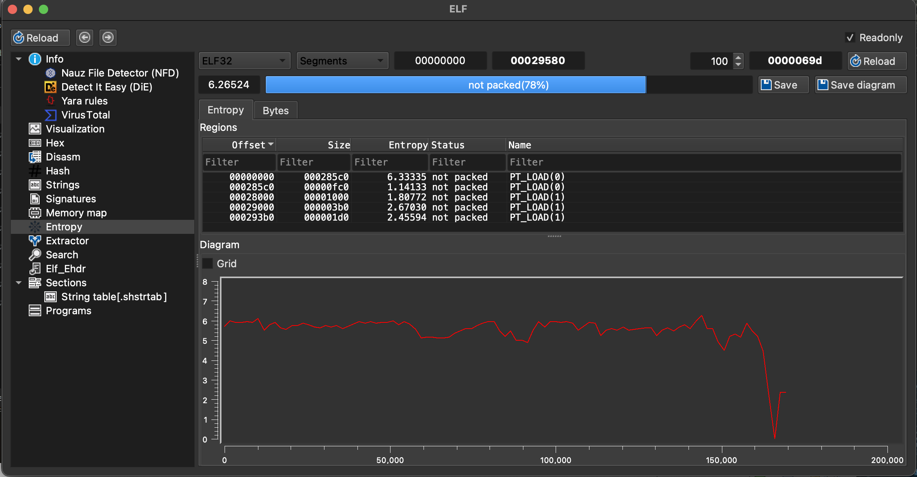Click the Status filter field
Image resolution: width=917 pixels, height=477 pixels.
pos(467,162)
